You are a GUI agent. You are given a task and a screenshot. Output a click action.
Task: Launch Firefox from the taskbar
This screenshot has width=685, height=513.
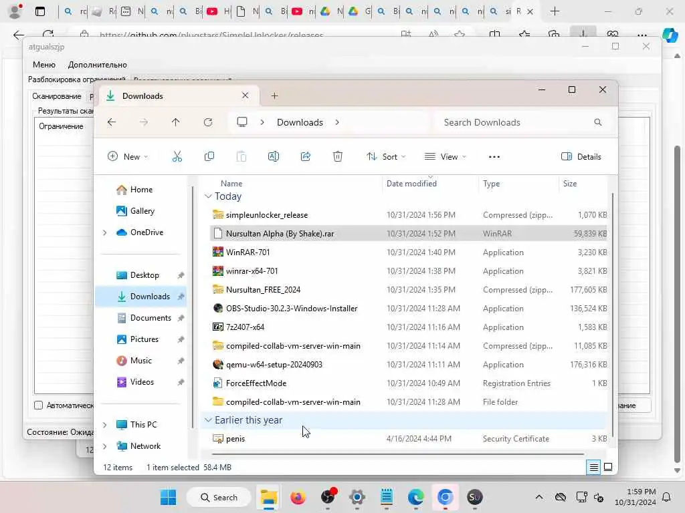298,497
